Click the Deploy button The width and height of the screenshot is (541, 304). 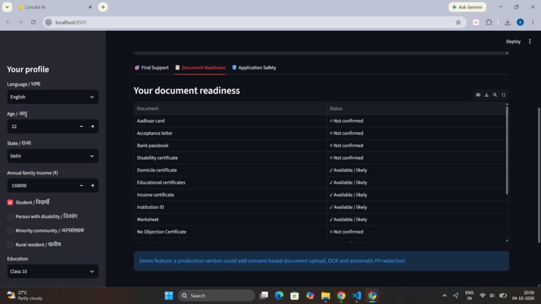513,42
